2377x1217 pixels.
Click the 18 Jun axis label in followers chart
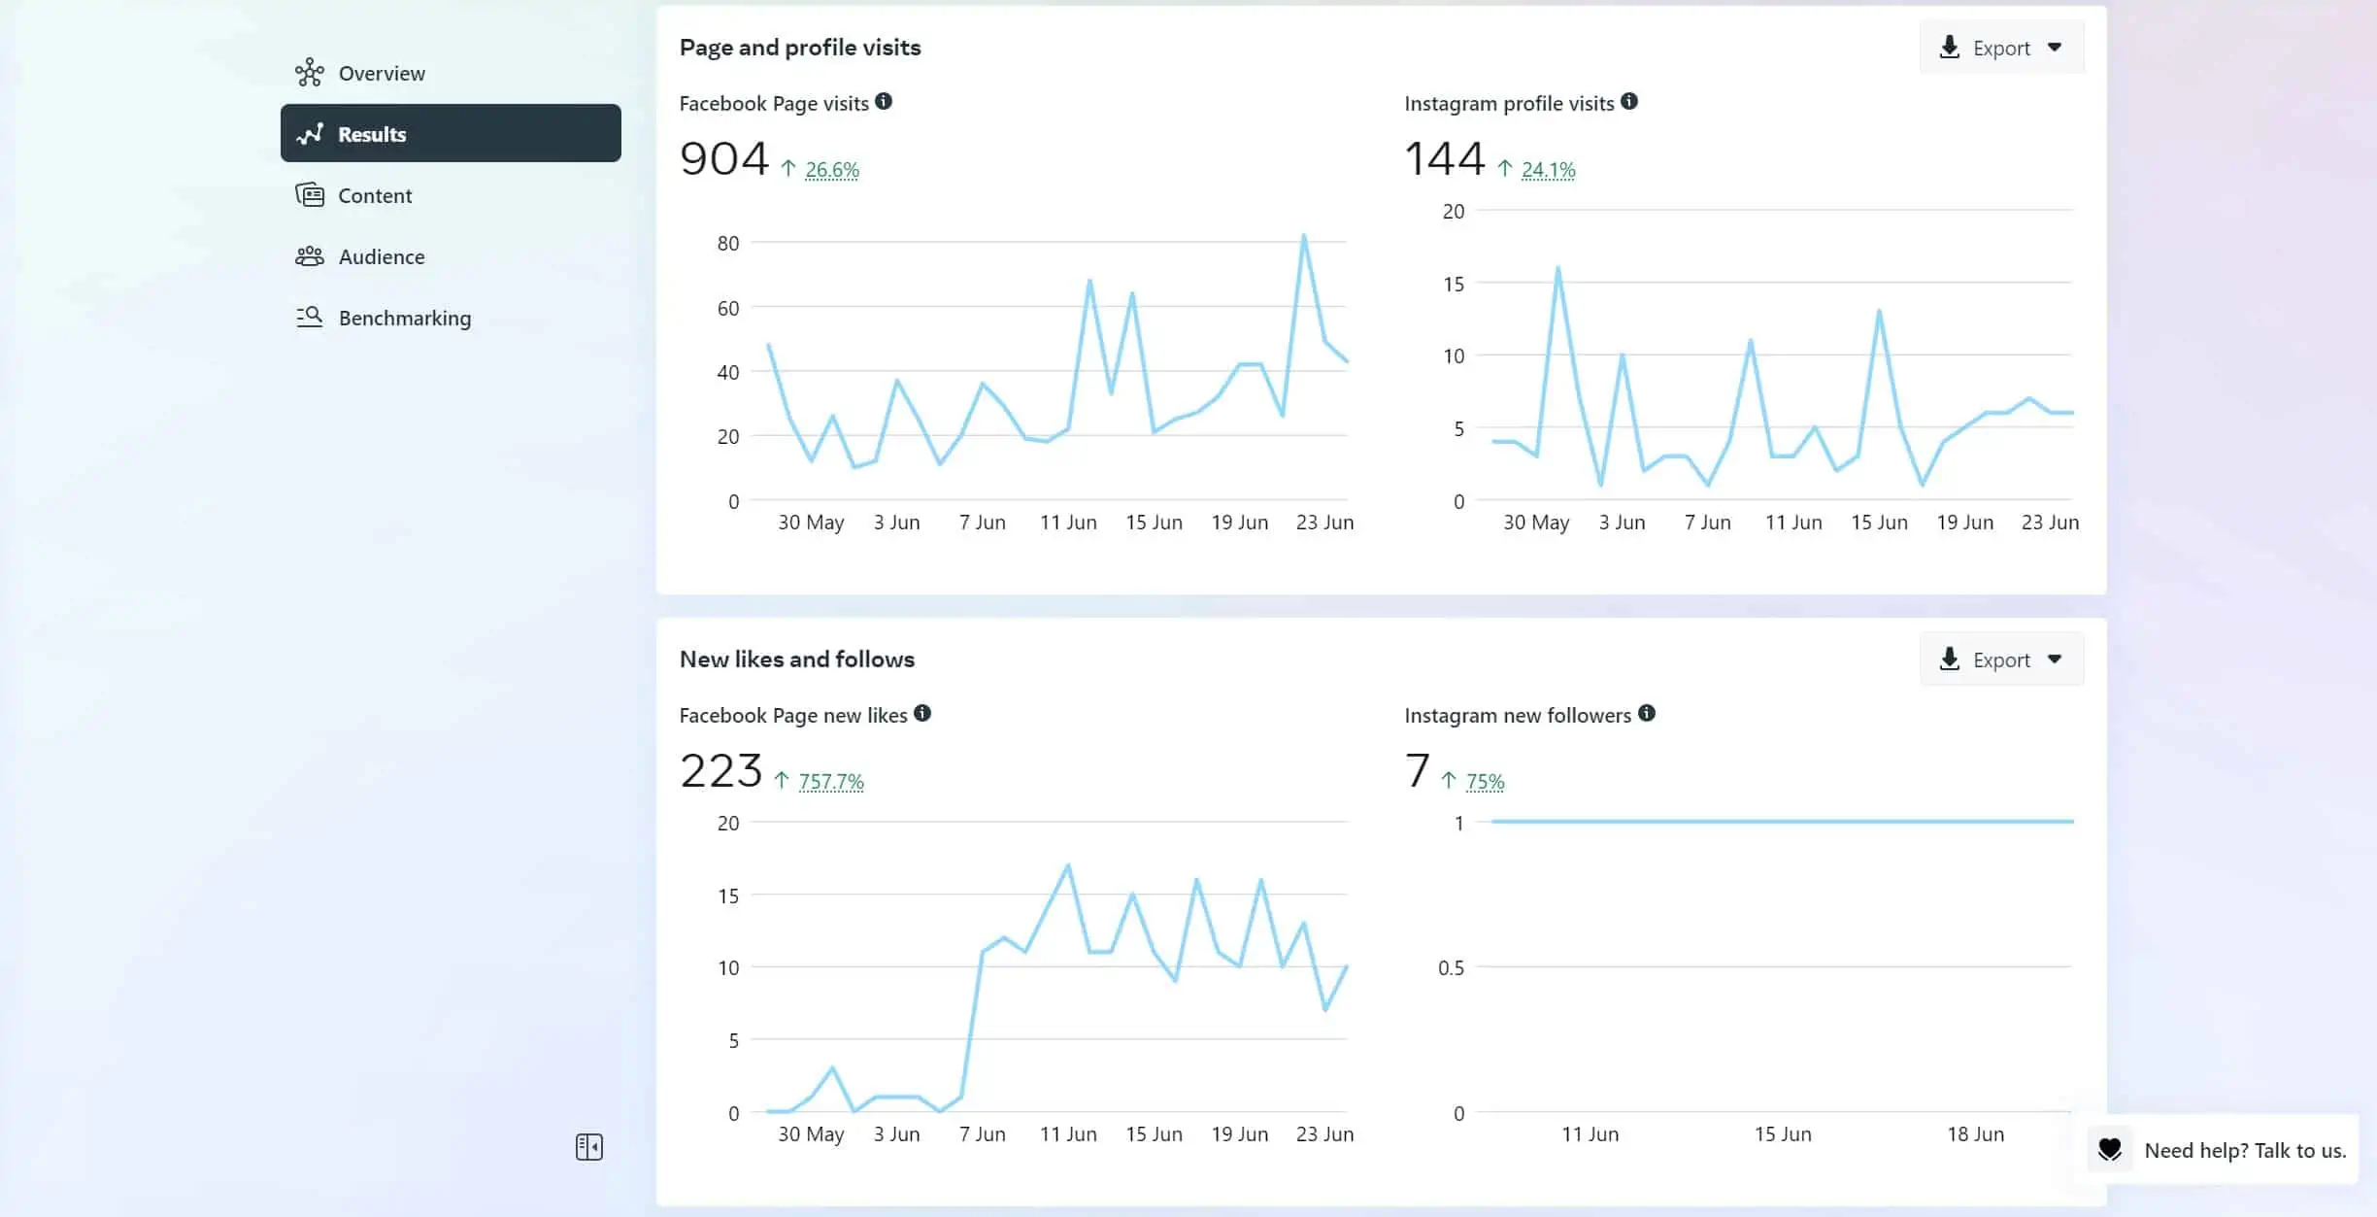[x=1975, y=1133]
